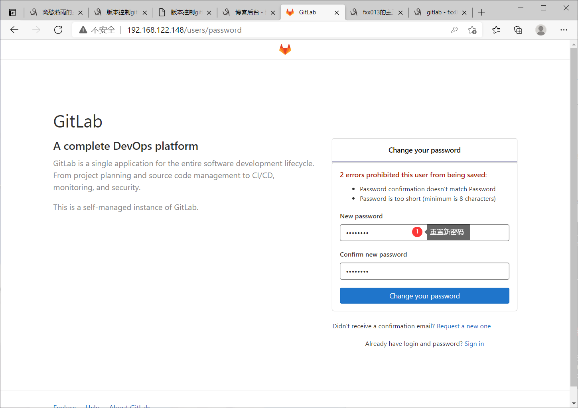578x408 pixels.
Task: Switch to the 博客后台 tab
Action: pos(248,12)
